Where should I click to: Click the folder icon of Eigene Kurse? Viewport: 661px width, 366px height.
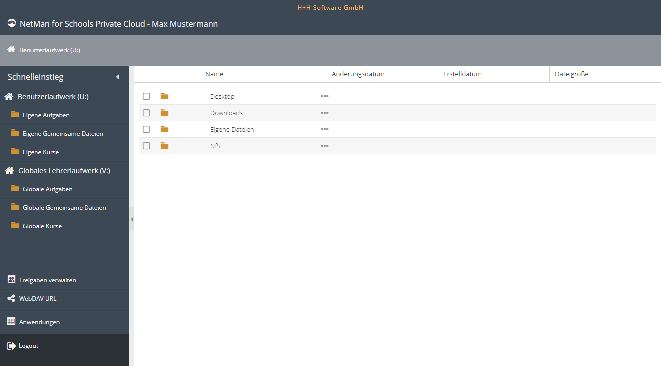pyautogui.click(x=15, y=152)
